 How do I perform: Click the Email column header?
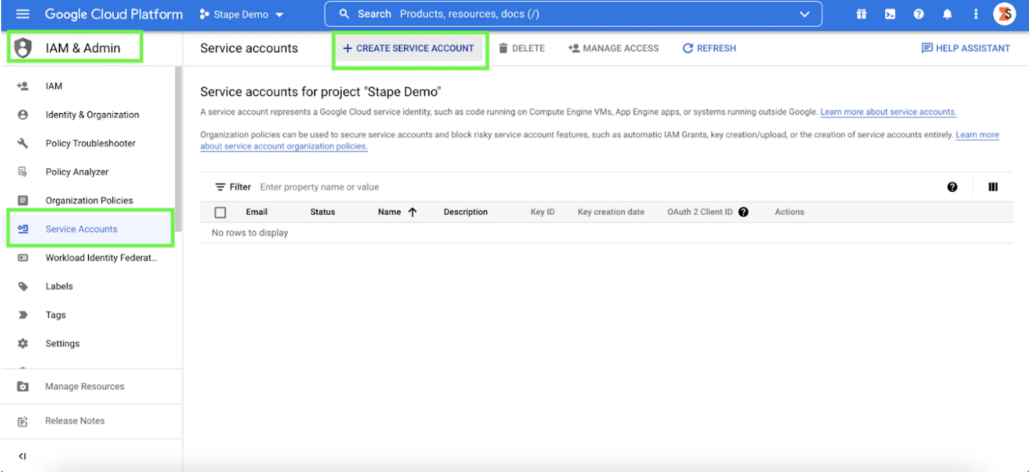(256, 212)
